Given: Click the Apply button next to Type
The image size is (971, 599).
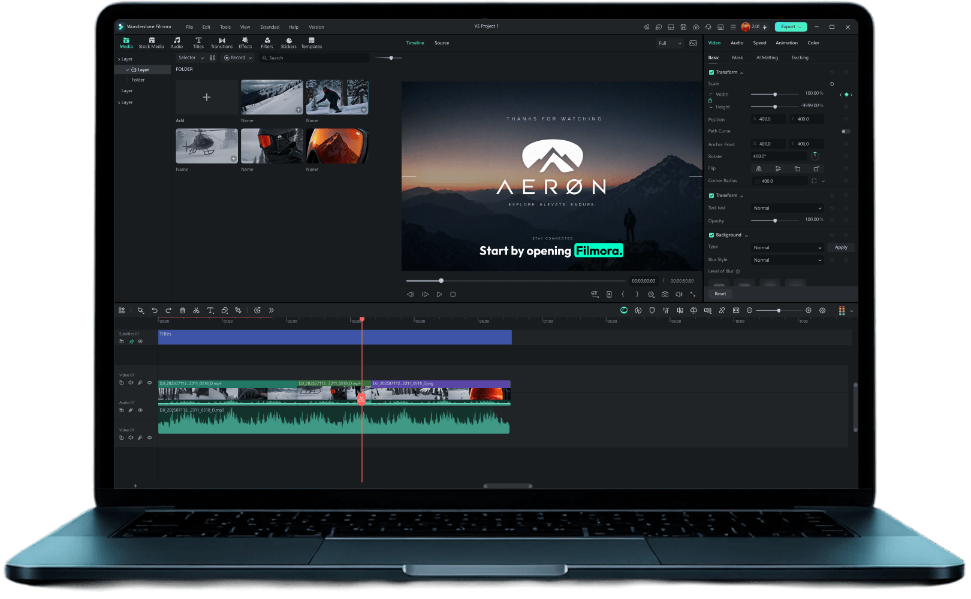Looking at the screenshot, I should tap(841, 247).
